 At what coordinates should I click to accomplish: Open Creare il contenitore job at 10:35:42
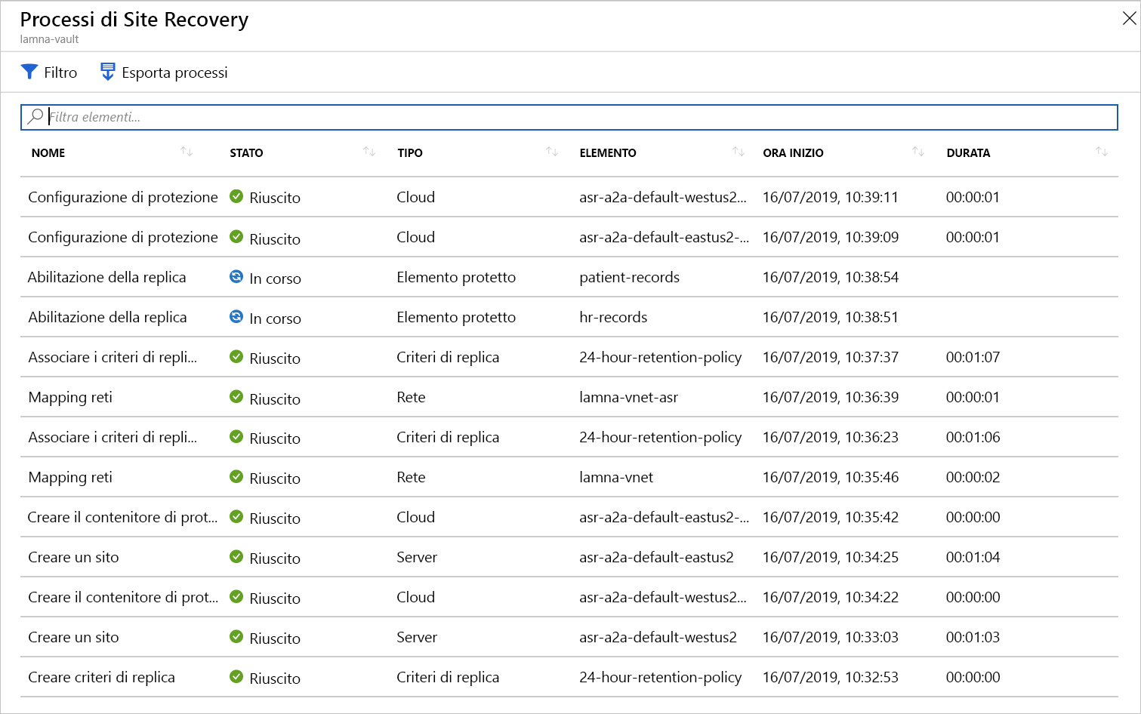coord(122,517)
